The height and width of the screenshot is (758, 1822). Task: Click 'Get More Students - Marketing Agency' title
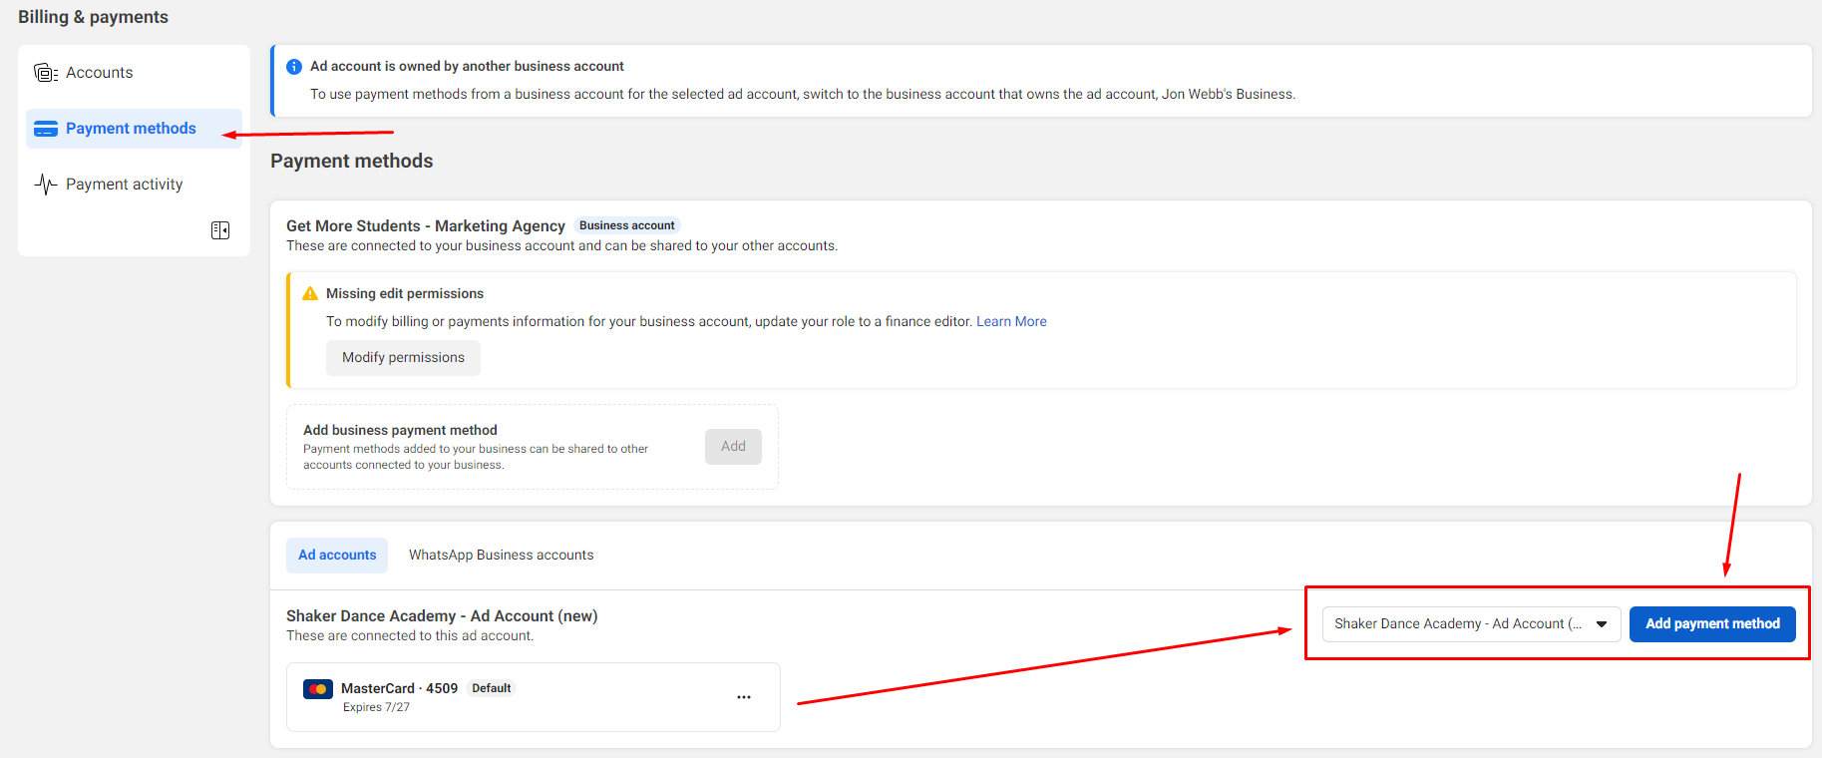[426, 226]
